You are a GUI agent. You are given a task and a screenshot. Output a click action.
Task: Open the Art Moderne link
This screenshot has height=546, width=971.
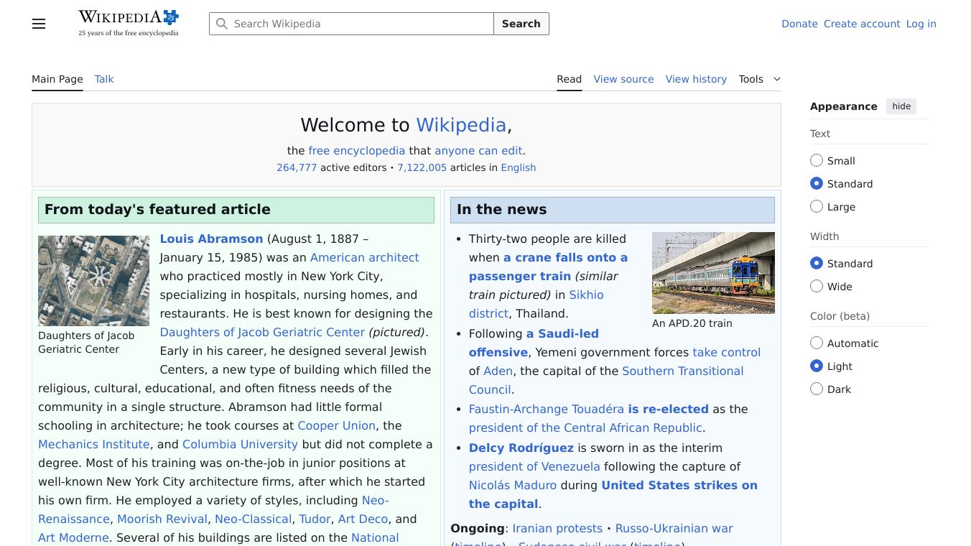(74, 537)
